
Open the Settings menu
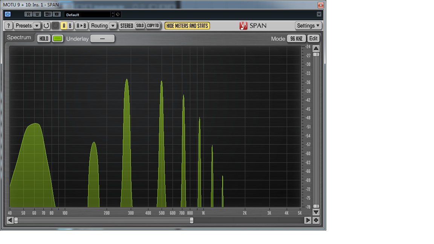[308, 26]
